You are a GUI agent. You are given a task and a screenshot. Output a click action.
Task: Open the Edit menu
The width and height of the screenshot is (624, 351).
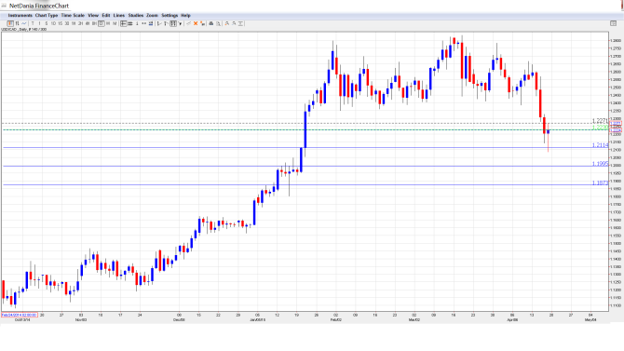106,16
